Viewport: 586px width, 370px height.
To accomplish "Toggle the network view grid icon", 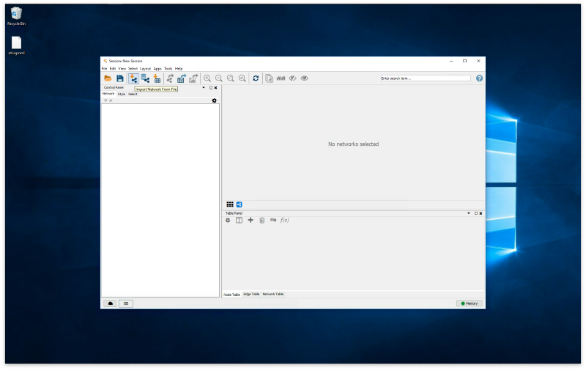I will tap(230, 204).
